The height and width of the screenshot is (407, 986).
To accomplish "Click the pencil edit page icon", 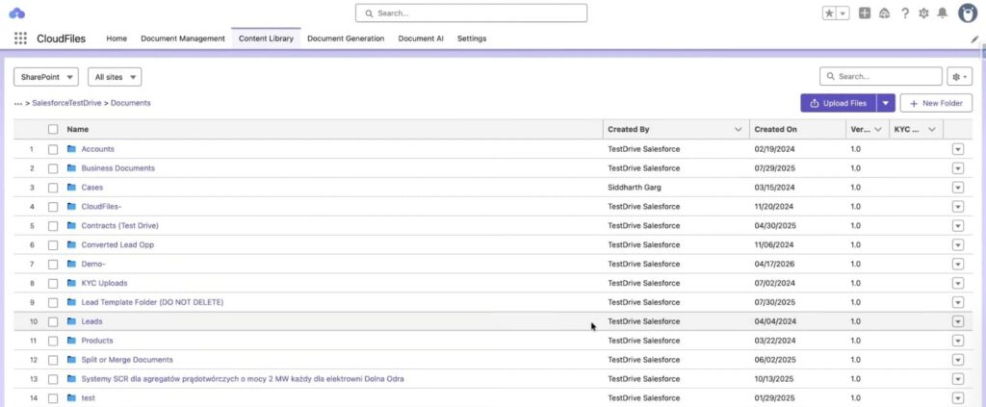I will (974, 38).
